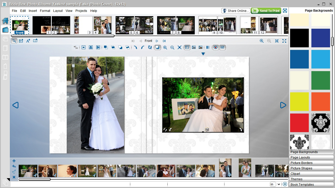Image resolution: width=335 pixels, height=188 pixels.
Task: Choose the orange page background swatch
Action: coord(321,102)
